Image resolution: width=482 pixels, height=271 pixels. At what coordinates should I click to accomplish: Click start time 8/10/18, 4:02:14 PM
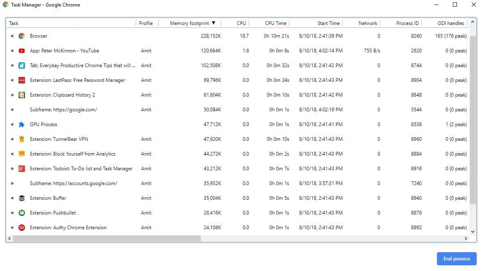(321, 51)
